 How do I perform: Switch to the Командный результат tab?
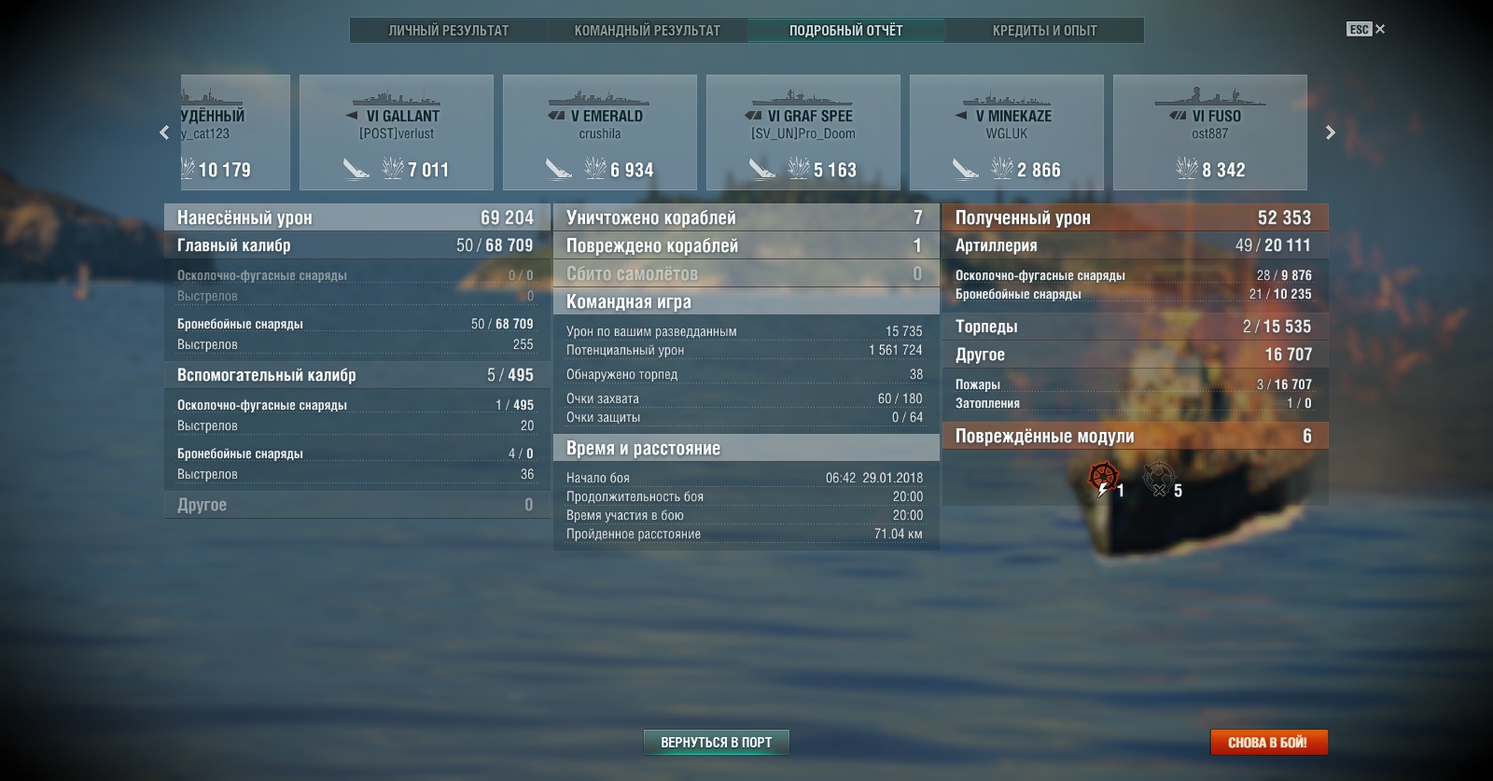[x=648, y=31]
